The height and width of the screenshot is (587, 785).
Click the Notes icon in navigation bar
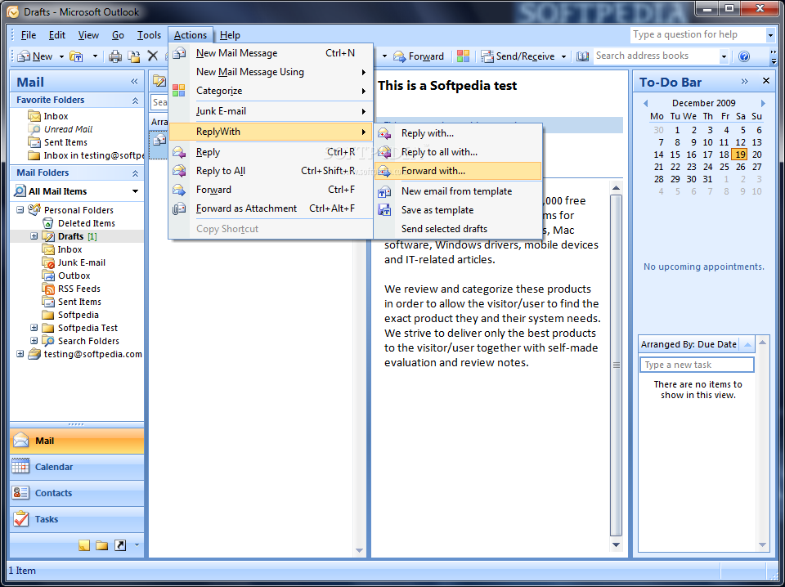click(84, 545)
